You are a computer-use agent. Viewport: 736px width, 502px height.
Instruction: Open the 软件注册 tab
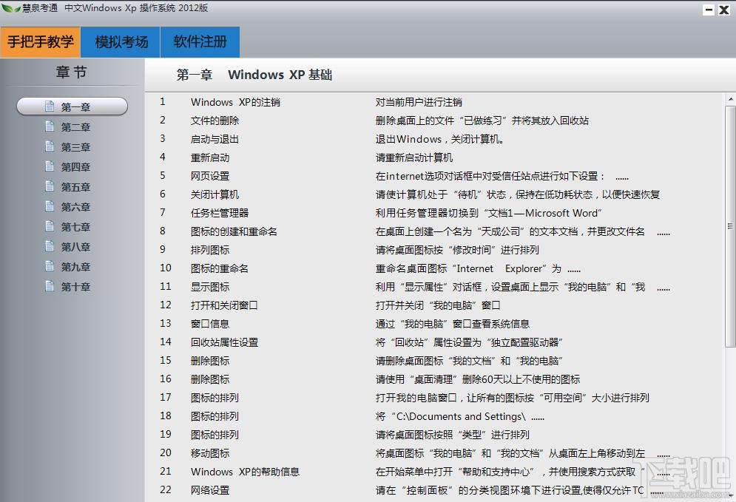[x=200, y=41]
